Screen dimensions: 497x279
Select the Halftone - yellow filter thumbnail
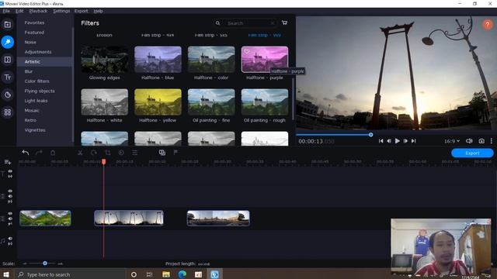point(158,102)
